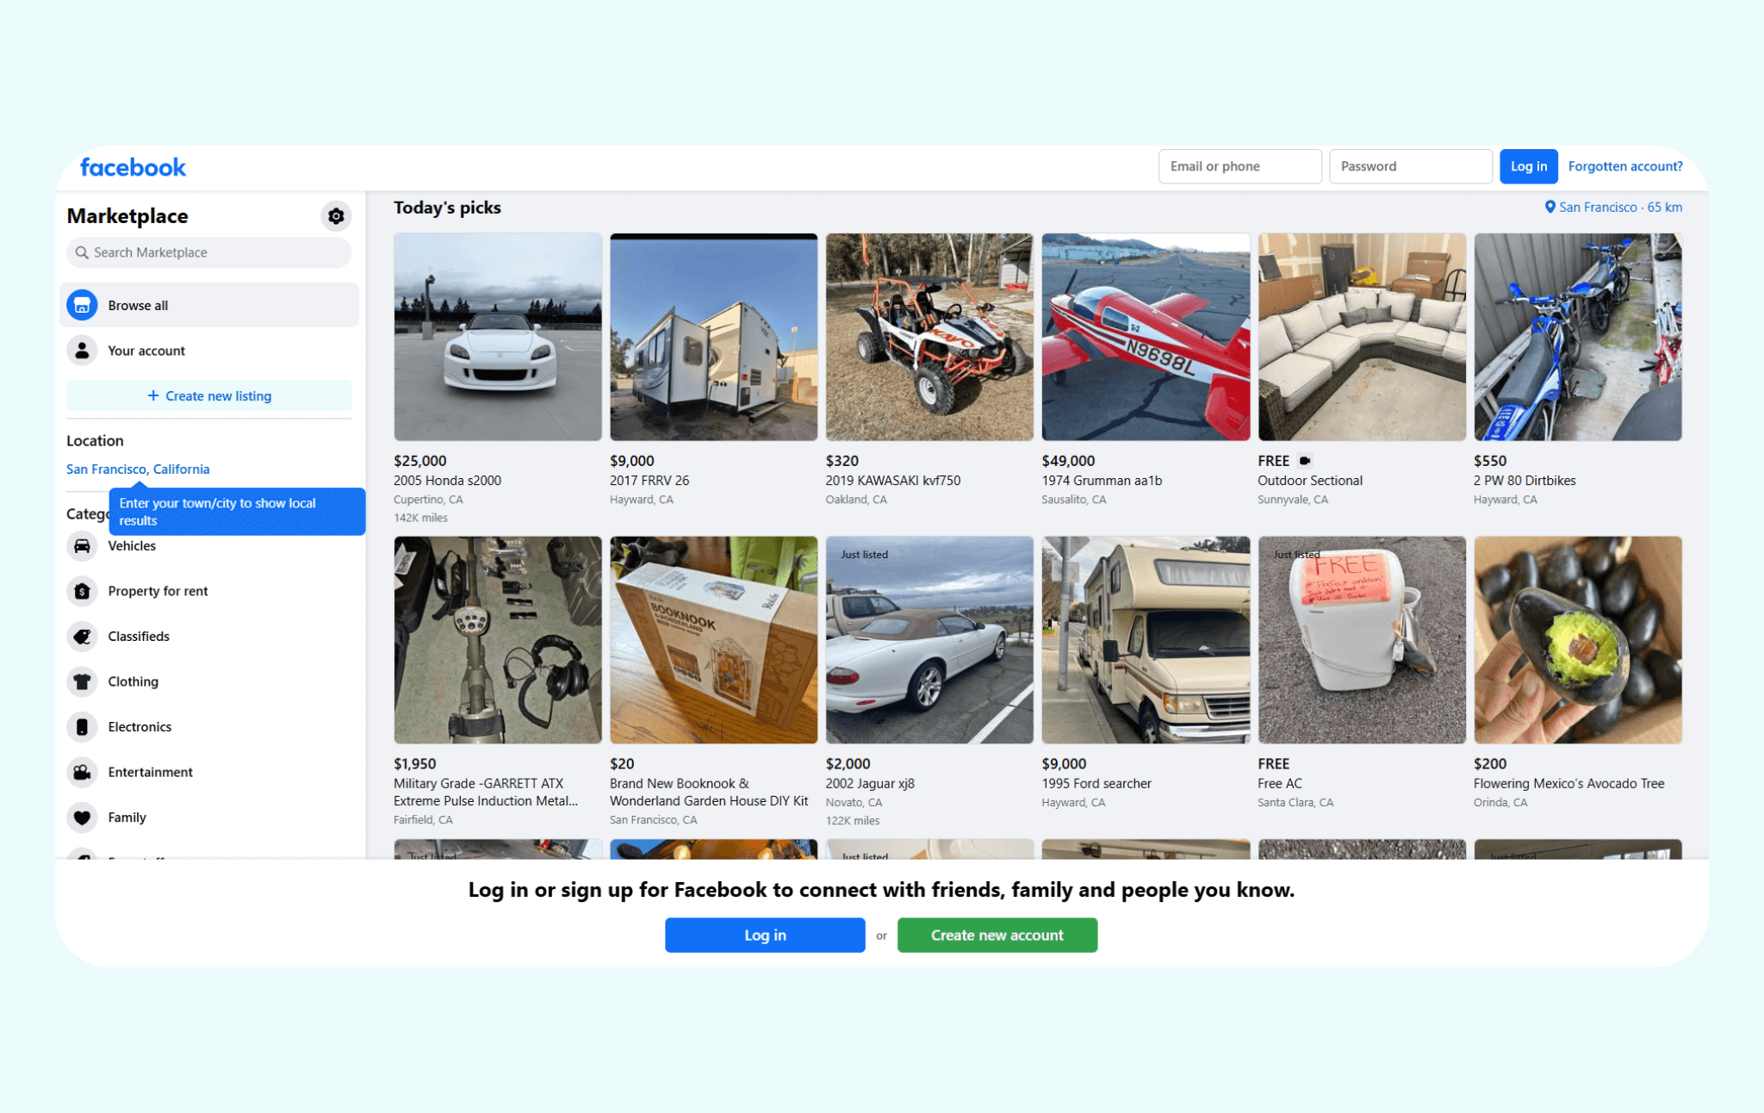The height and width of the screenshot is (1113, 1764).
Task: Select the Electronics phone icon
Action: pos(82,727)
